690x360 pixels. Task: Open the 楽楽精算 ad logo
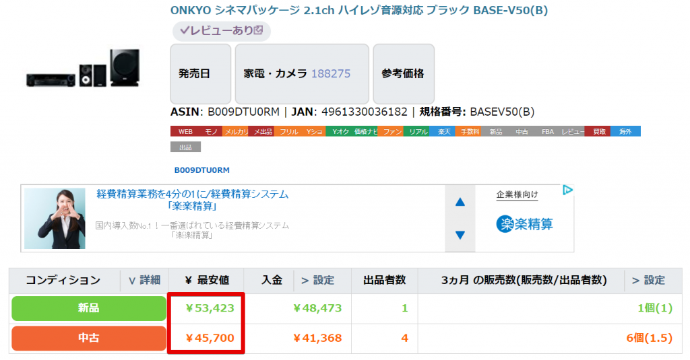point(524,224)
